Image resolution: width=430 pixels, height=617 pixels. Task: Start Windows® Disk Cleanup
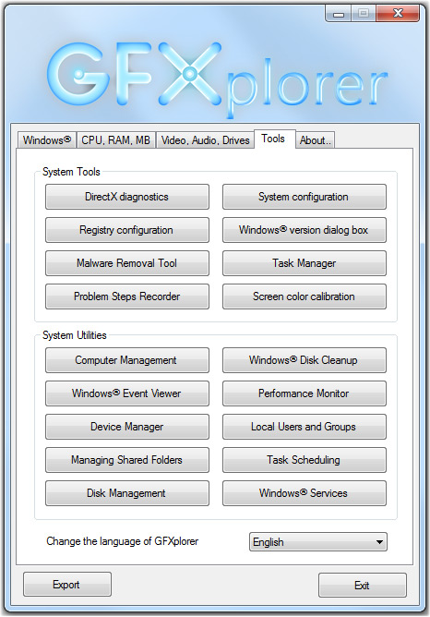(x=305, y=360)
